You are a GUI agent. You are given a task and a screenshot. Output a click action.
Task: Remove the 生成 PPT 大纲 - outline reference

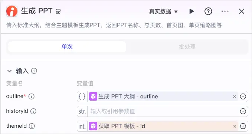pyautogui.click(x=235, y=97)
